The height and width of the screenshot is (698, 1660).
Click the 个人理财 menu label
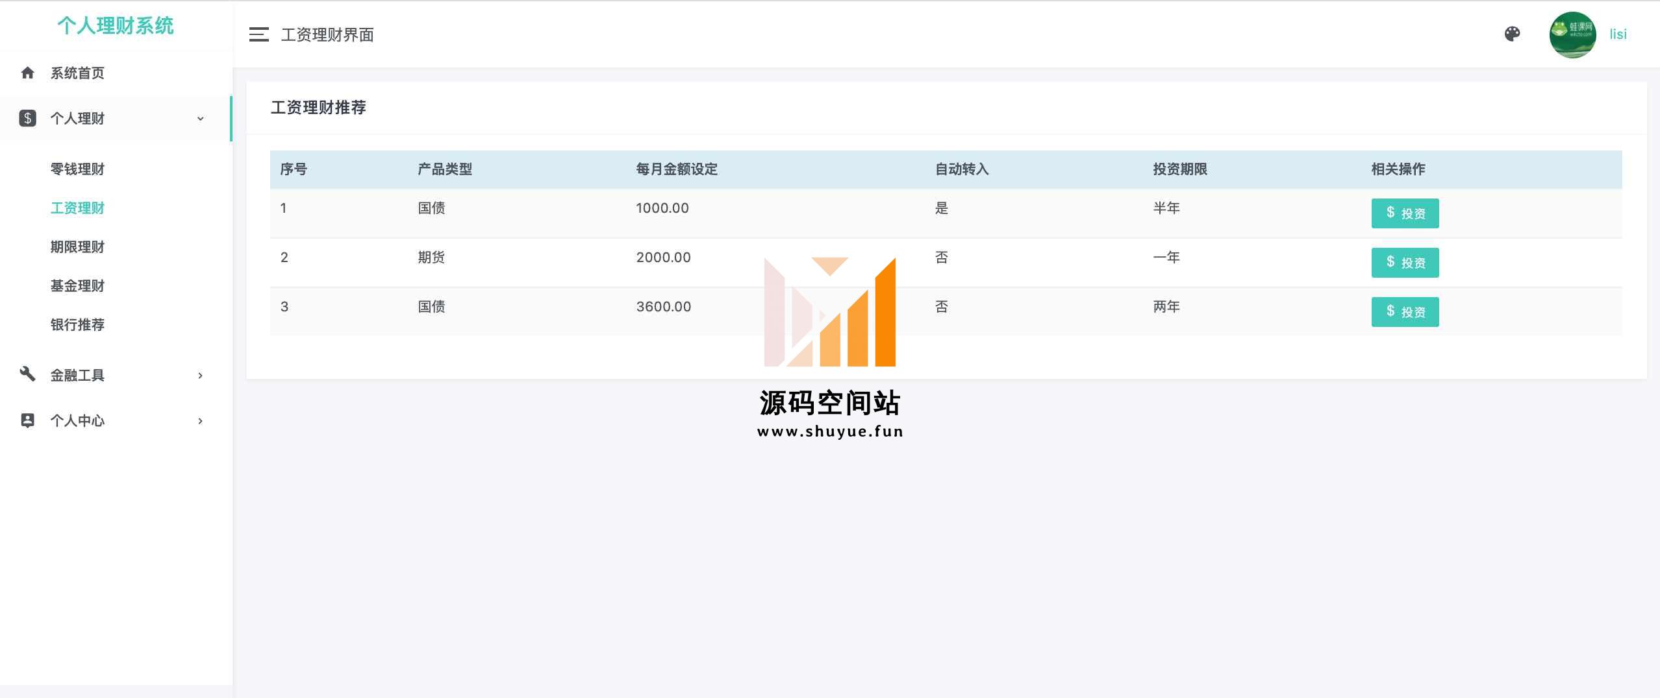coord(77,119)
